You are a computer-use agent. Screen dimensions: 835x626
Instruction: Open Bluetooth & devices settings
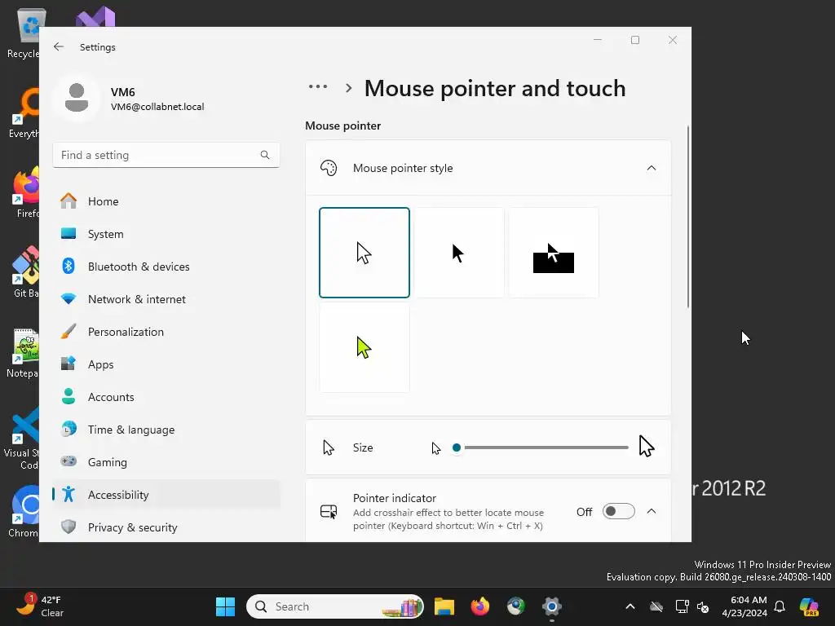[166, 267]
